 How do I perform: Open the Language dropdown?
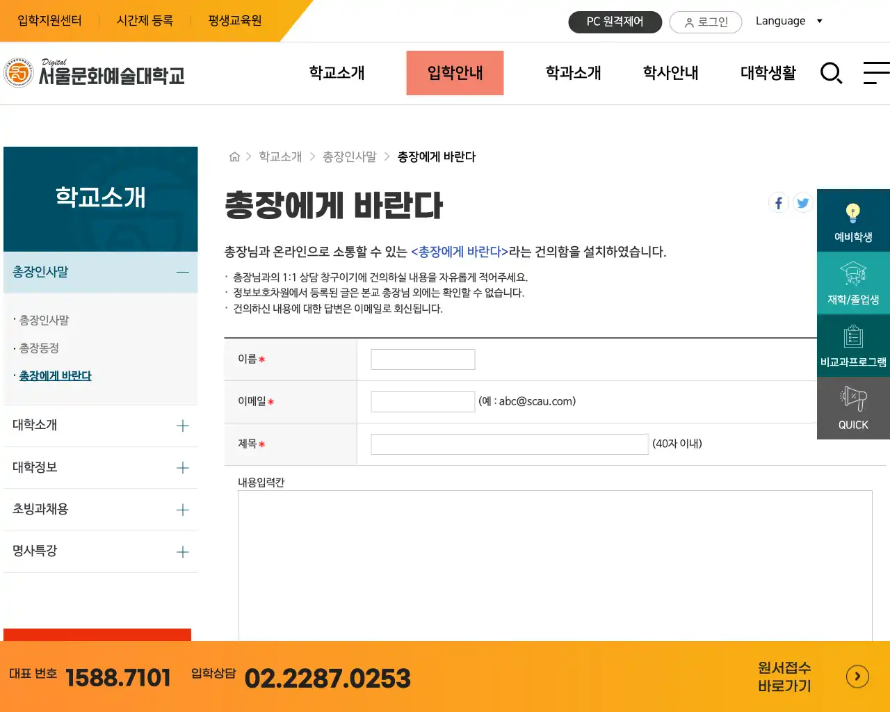pos(788,21)
